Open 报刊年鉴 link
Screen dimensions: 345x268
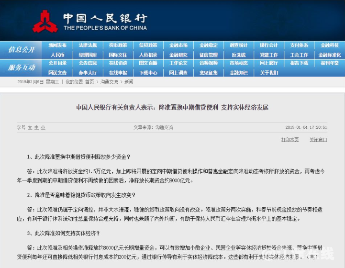click(x=330, y=63)
